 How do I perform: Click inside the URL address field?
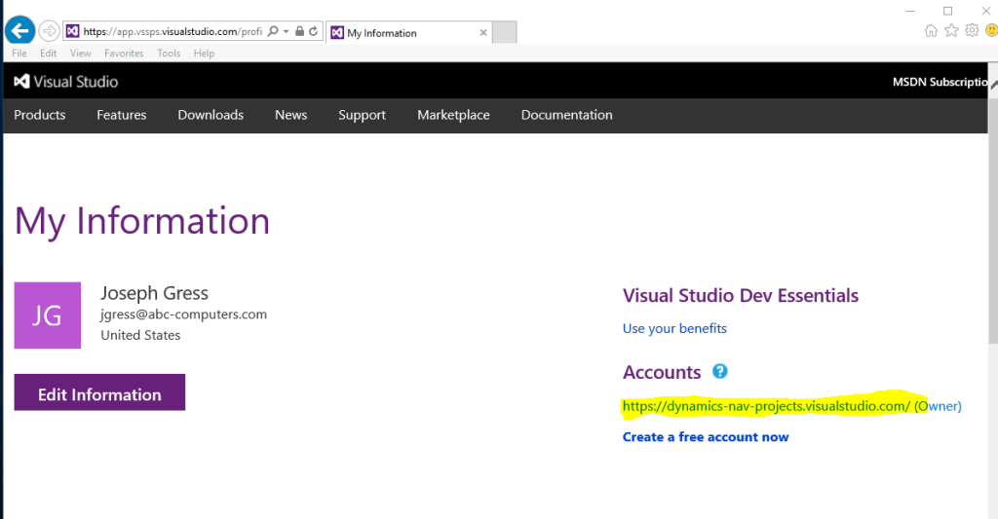pyautogui.click(x=172, y=31)
